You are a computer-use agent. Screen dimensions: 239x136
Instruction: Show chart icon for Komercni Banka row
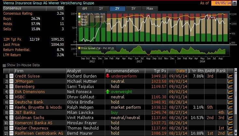pos(230,123)
